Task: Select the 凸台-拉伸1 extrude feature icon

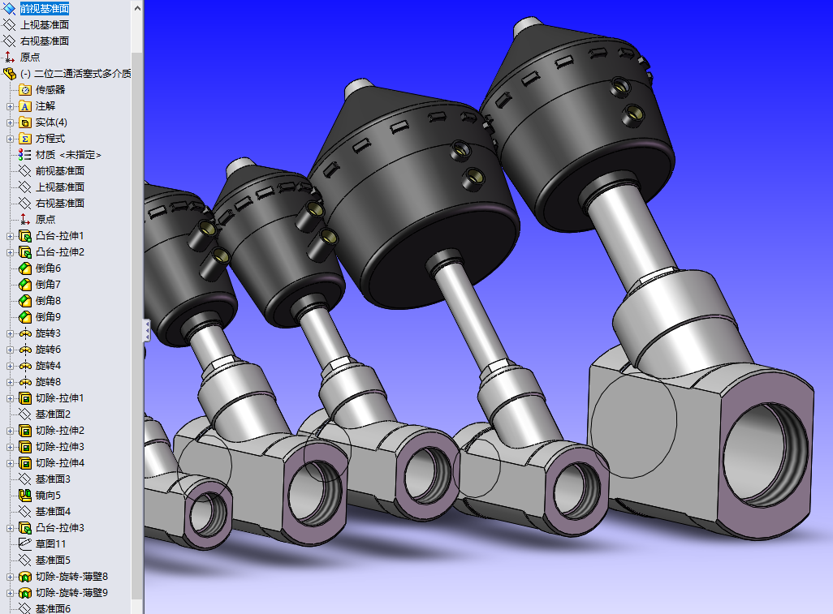Action: (25, 235)
